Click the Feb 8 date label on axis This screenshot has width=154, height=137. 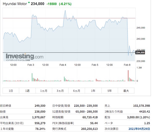(x=127, y=65)
